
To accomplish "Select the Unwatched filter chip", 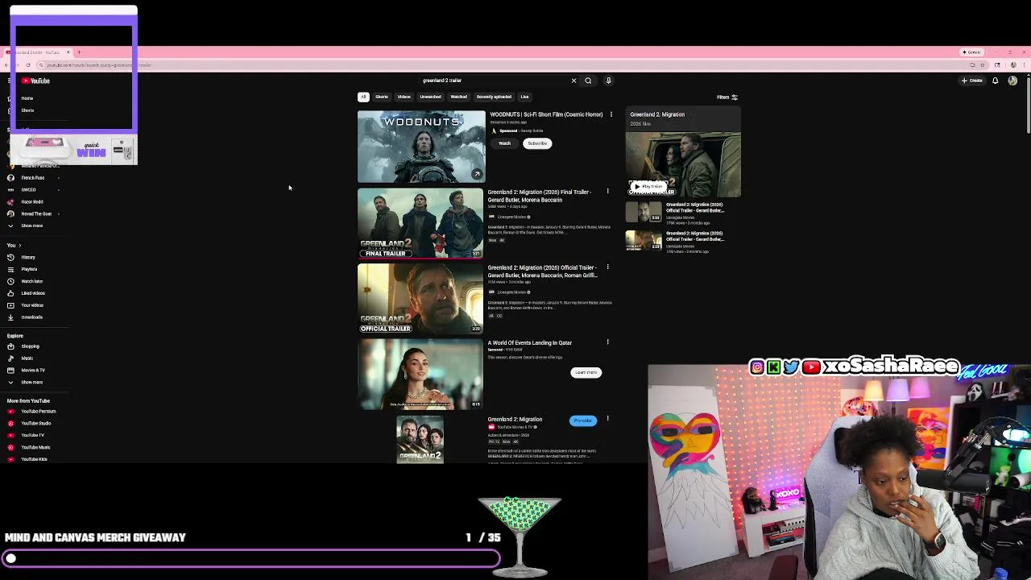I will (430, 97).
